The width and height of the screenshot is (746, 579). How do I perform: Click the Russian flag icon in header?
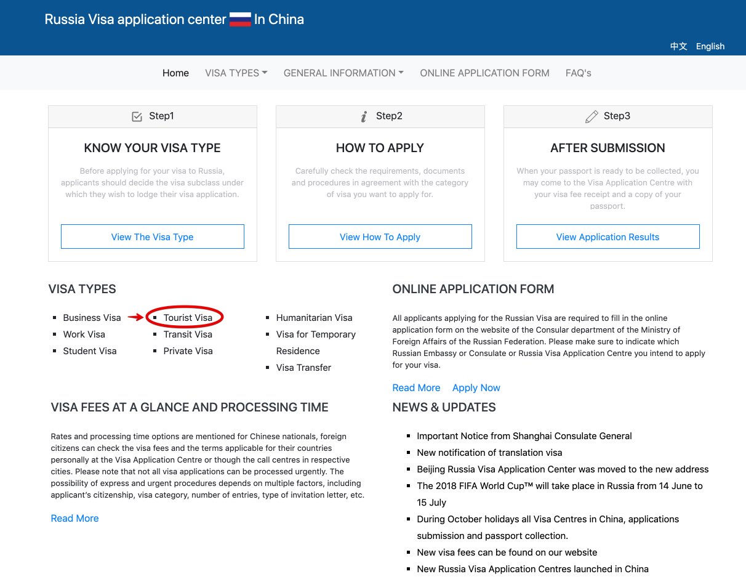240,20
